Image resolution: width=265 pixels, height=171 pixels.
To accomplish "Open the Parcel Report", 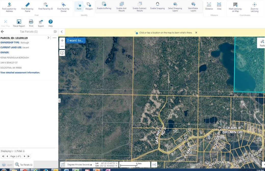I will click(19, 23).
